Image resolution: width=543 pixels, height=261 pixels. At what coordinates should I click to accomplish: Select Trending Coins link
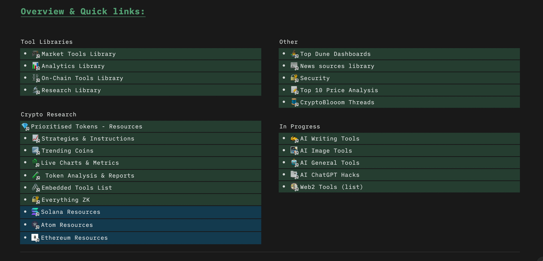67,151
